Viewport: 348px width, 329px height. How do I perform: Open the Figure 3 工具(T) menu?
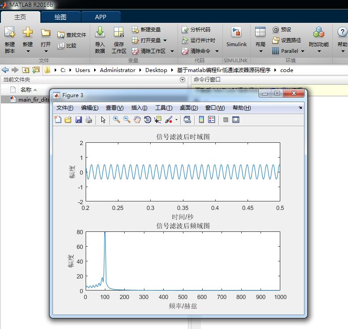164,108
